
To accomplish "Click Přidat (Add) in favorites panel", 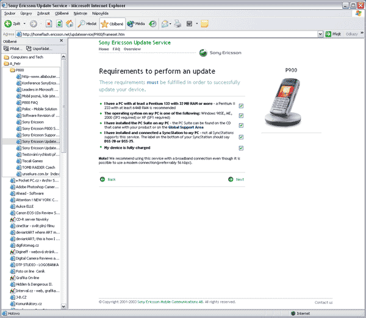I will coord(13,49).
